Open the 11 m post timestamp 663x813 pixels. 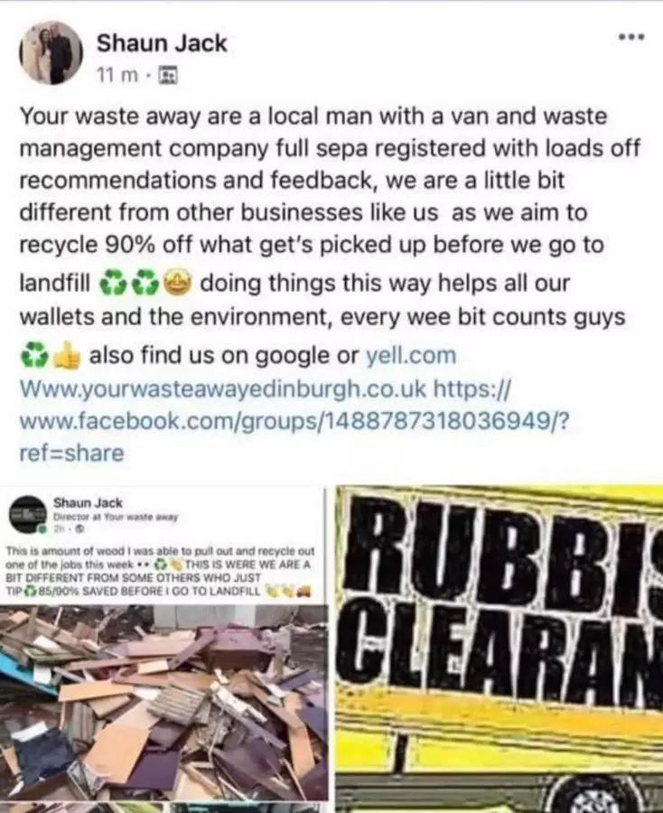[x=117, y=76]
